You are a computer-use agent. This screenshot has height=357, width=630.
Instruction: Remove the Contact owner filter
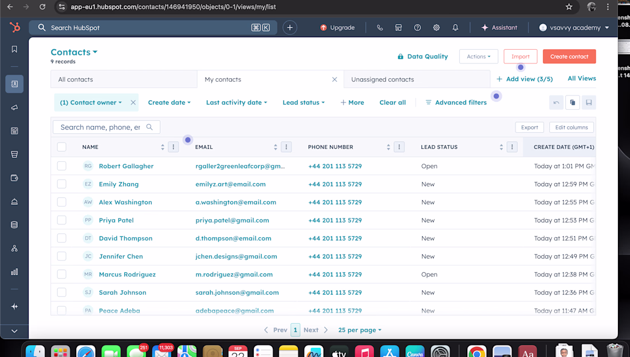click(133, 102)
